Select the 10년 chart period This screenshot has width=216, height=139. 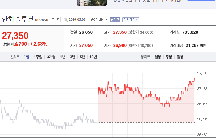93,57
